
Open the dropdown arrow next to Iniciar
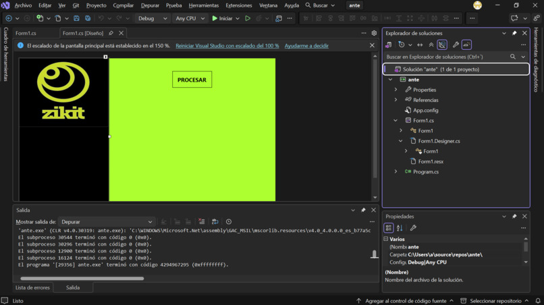pos(238,18)
